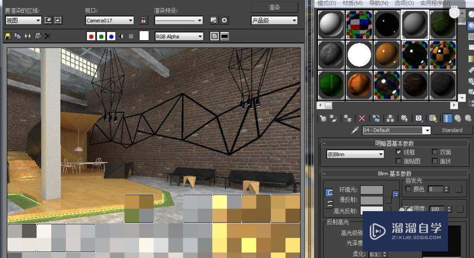
Task: Click the 漫反射 diffuse color swatch
Action: (372, 200)
